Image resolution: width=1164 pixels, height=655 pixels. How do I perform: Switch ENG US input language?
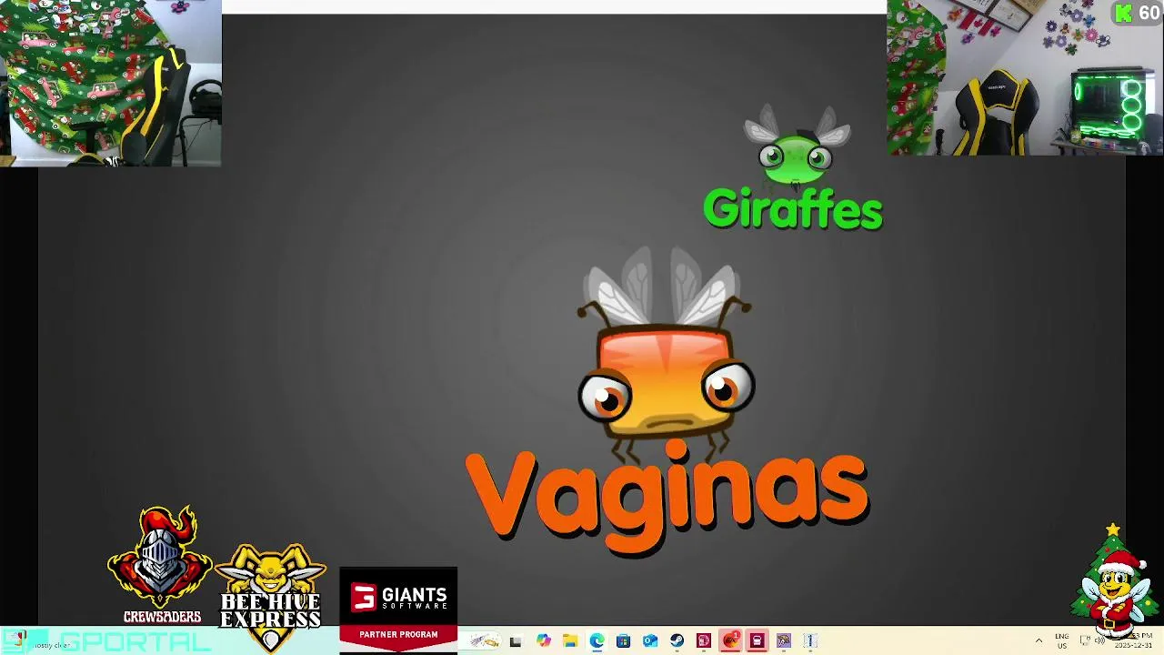tap(1062, 640)
